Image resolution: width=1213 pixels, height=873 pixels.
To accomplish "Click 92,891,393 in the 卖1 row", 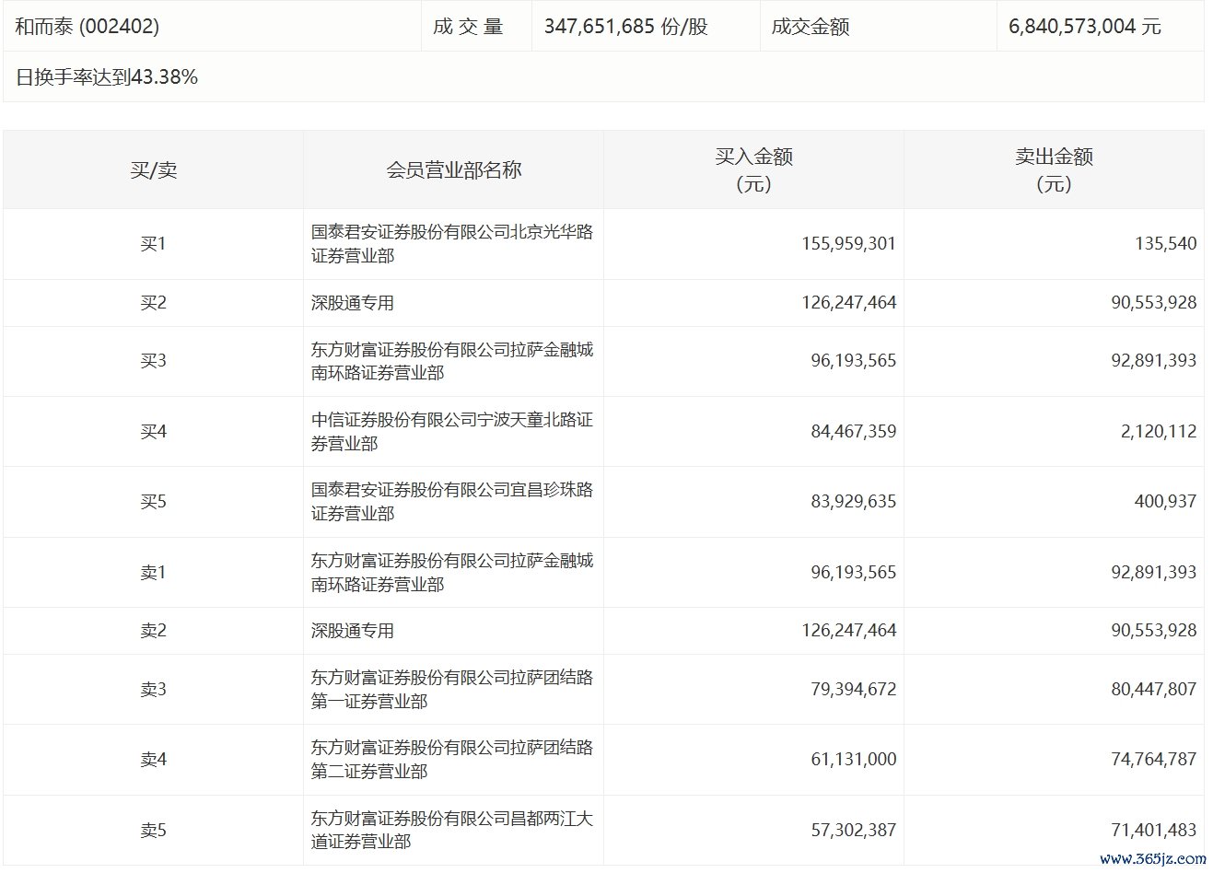I will click(1154, 573).
